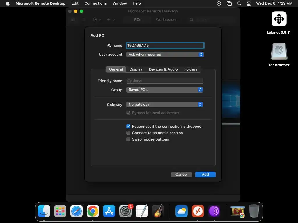Switch to the Devices & Audio tab
The width and height of the screenshot is (298, 223).
(x=163, y=69)
